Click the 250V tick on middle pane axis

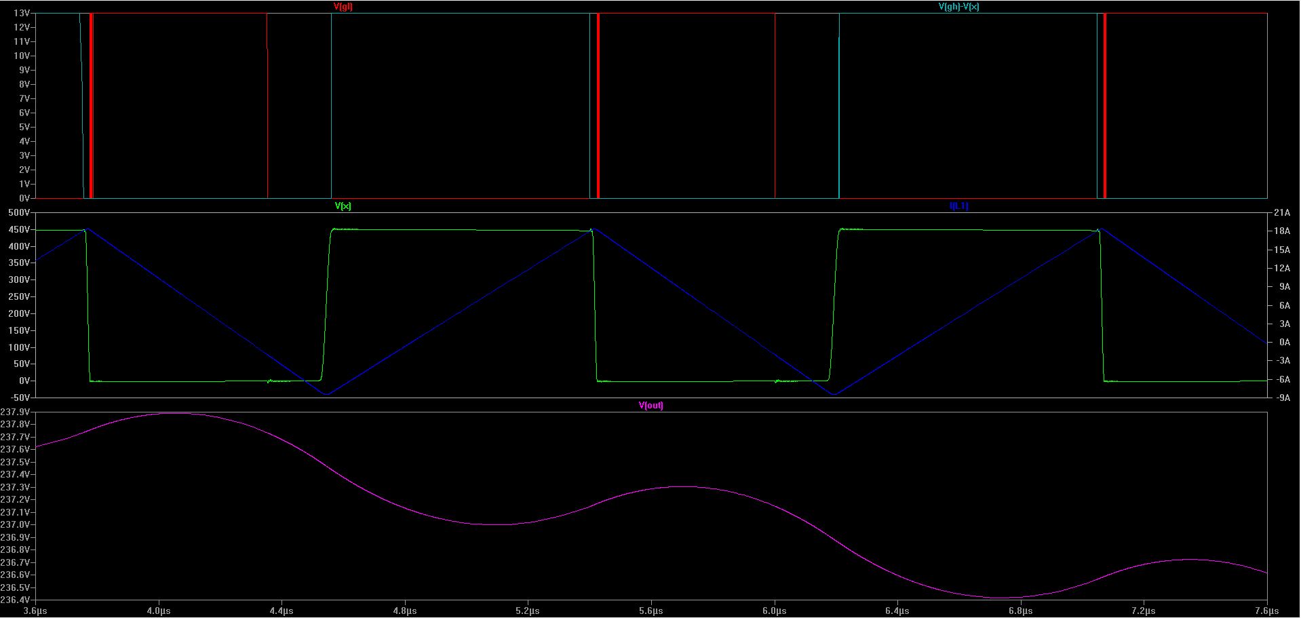tap(18, 297)
